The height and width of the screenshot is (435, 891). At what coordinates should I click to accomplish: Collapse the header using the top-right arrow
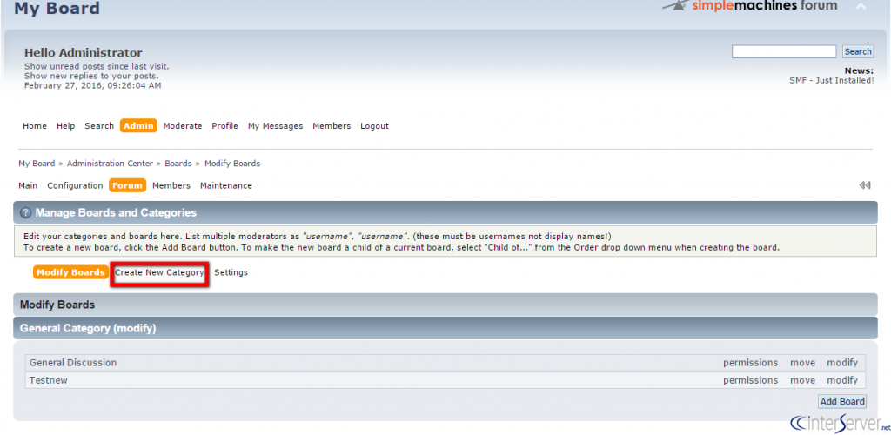tap(861, 7)
